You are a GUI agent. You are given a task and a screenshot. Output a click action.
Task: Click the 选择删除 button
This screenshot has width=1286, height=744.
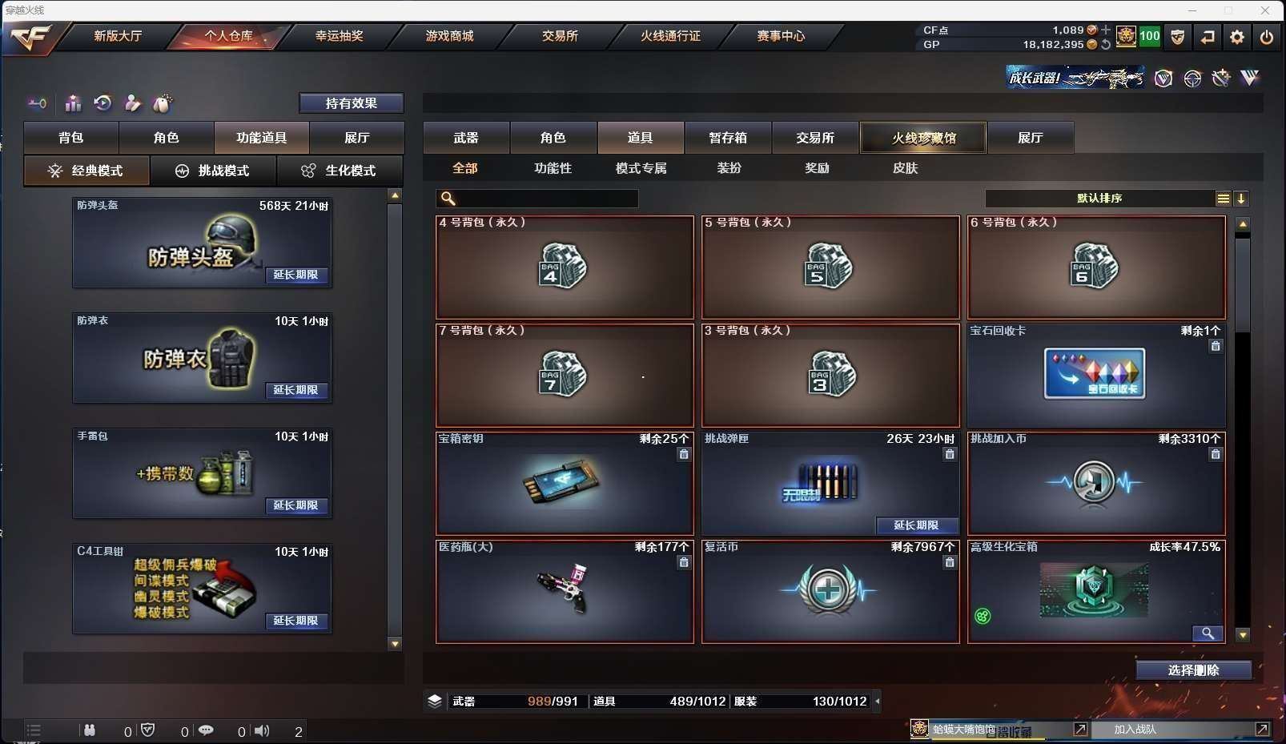[1193, 670]
